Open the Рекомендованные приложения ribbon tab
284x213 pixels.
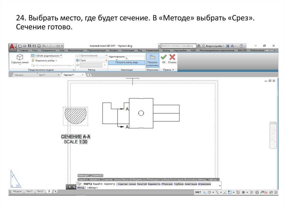point(217,51)
